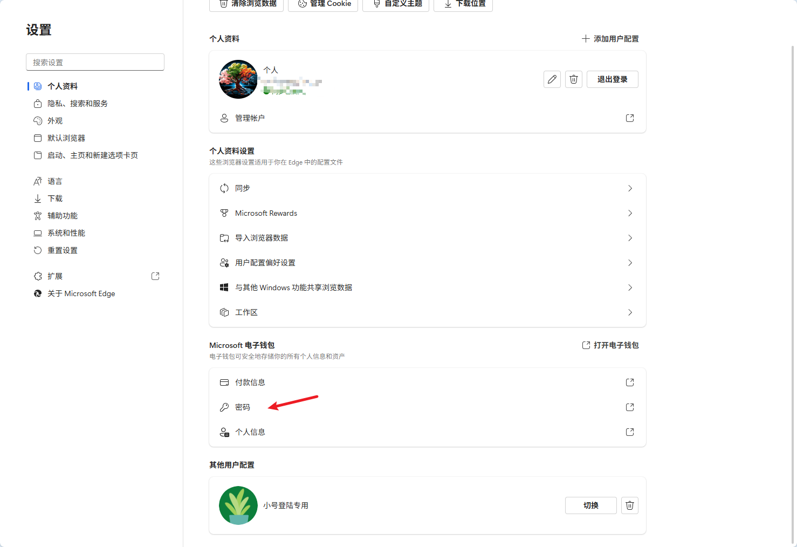Go to 外观 settings section
The width and height of the screenshot is (797, 547).
(55, 121)
